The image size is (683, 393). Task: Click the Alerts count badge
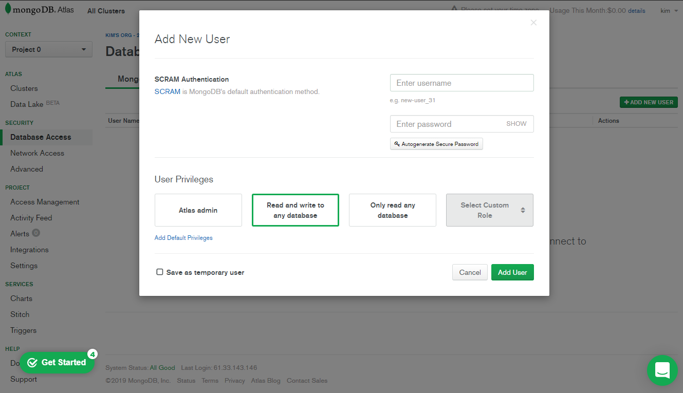(x=36, y=233)
